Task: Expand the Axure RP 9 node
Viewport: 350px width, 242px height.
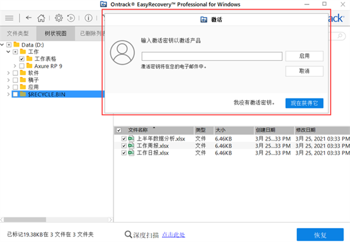Action: coord(15,66)
